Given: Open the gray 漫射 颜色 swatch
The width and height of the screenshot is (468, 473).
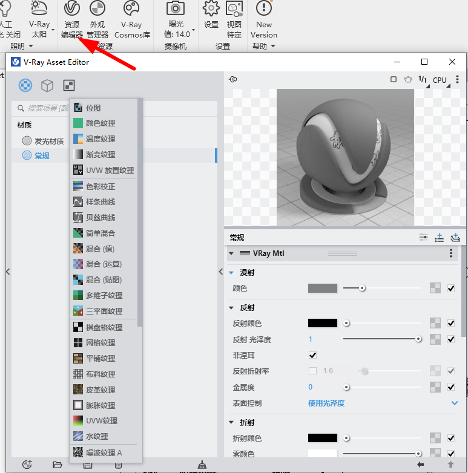Looking at the screenshot, I should pos(323,288).
